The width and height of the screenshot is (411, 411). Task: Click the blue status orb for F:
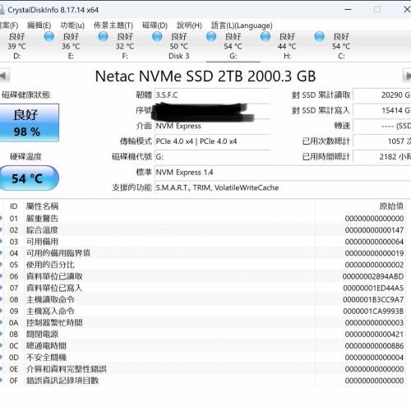tap(103, 36)
